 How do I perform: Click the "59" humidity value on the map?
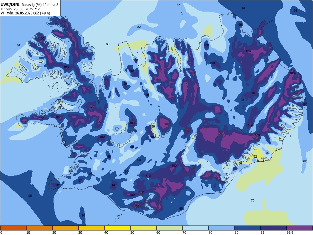pos(153,127)
